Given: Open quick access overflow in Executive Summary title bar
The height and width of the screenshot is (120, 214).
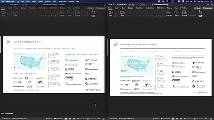Looking at the screenshot, I should pos(144,4).
